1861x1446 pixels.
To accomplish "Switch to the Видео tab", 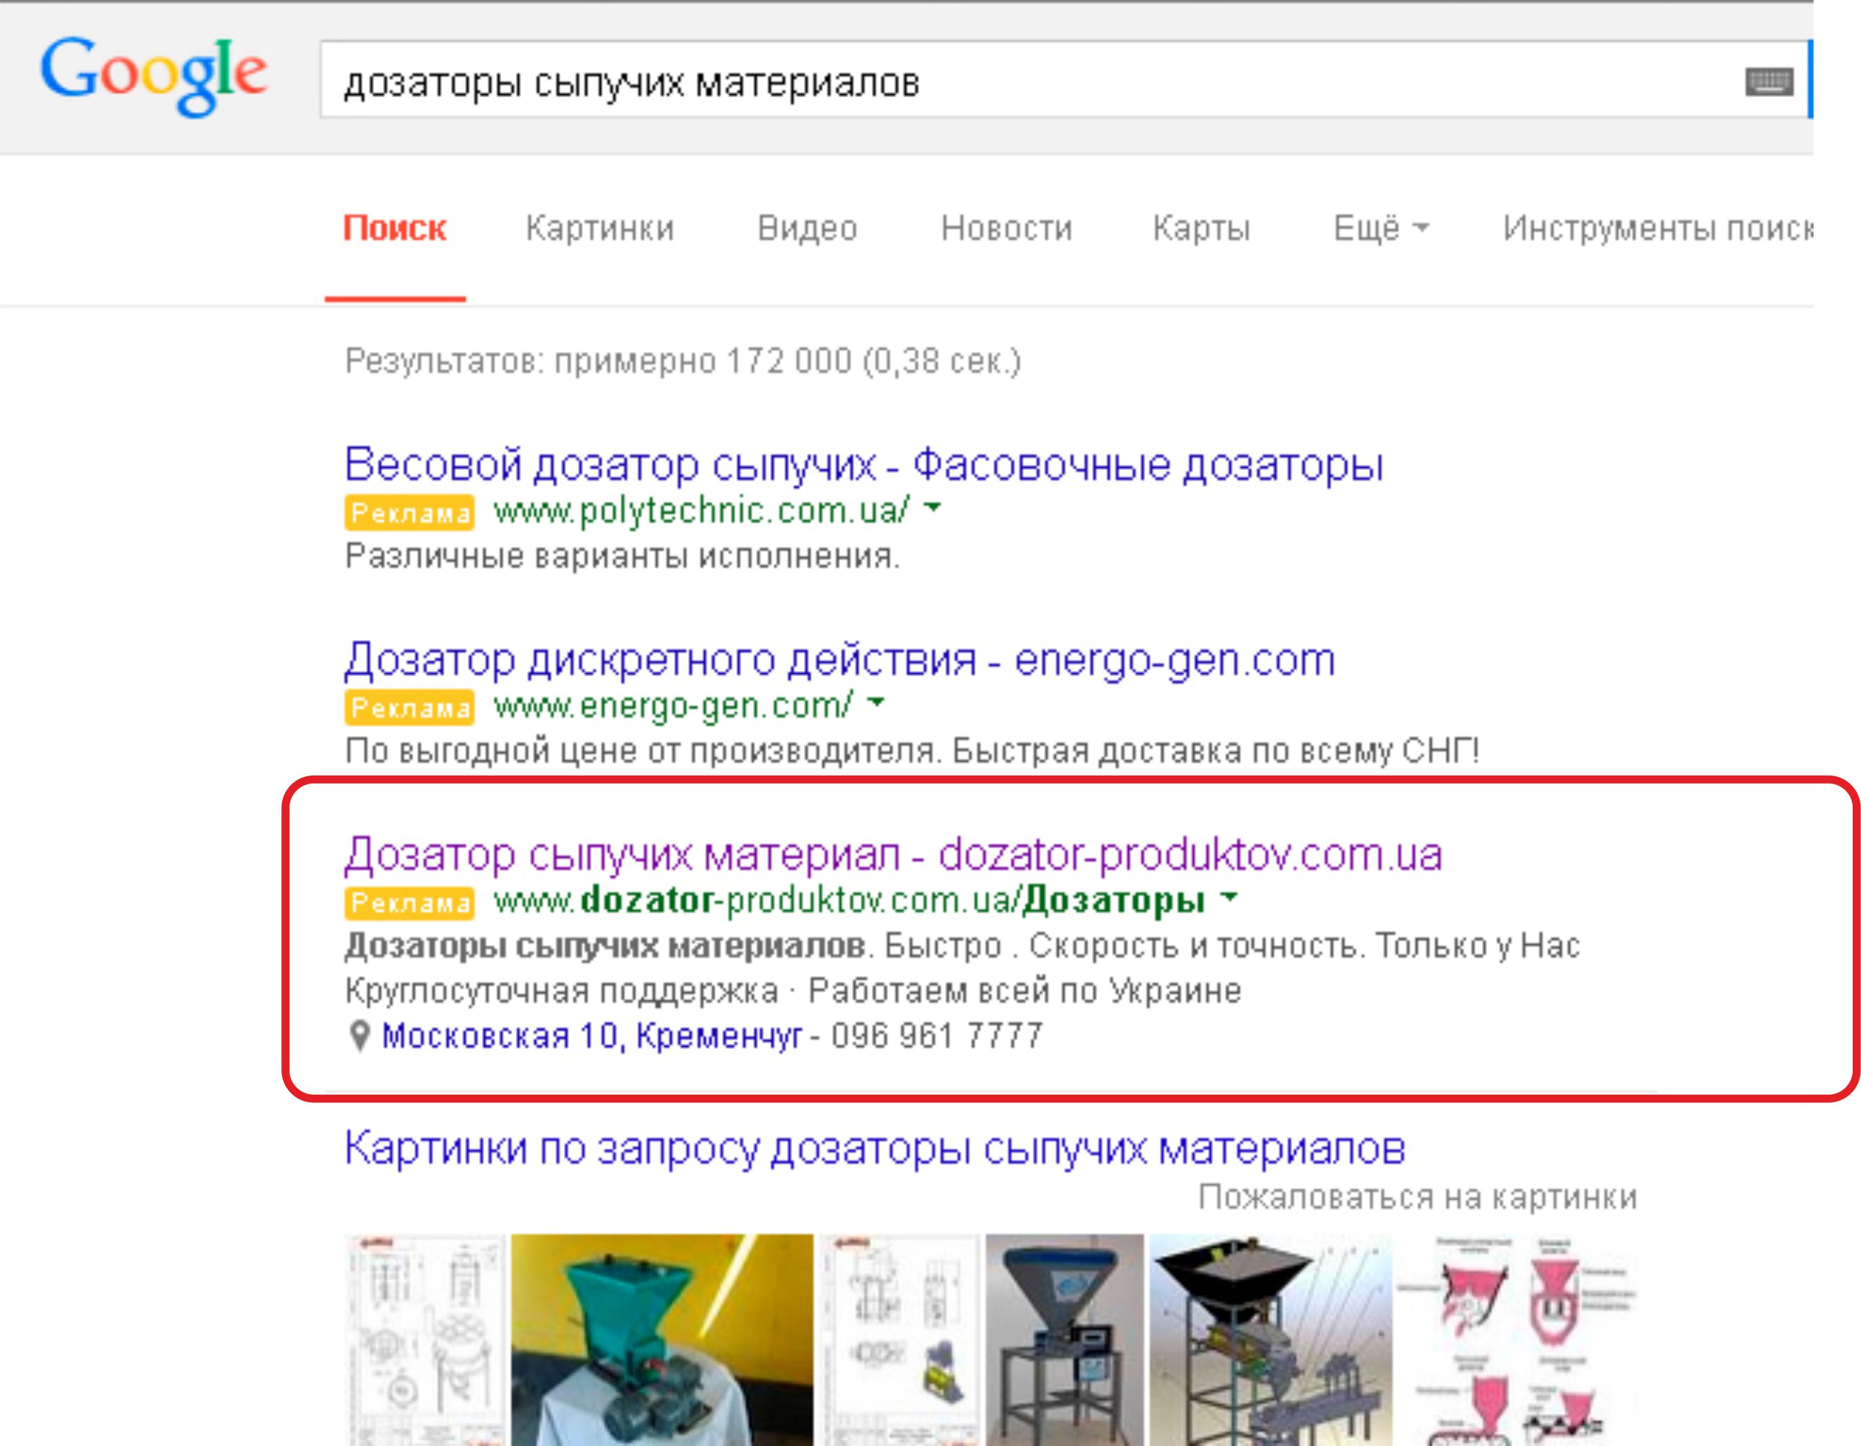I will click(807, 228).
